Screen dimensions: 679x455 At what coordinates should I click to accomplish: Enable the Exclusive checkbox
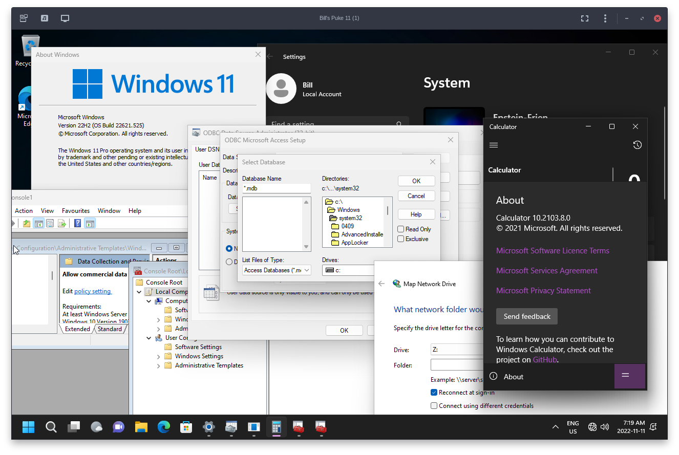[x=401, y=239]
